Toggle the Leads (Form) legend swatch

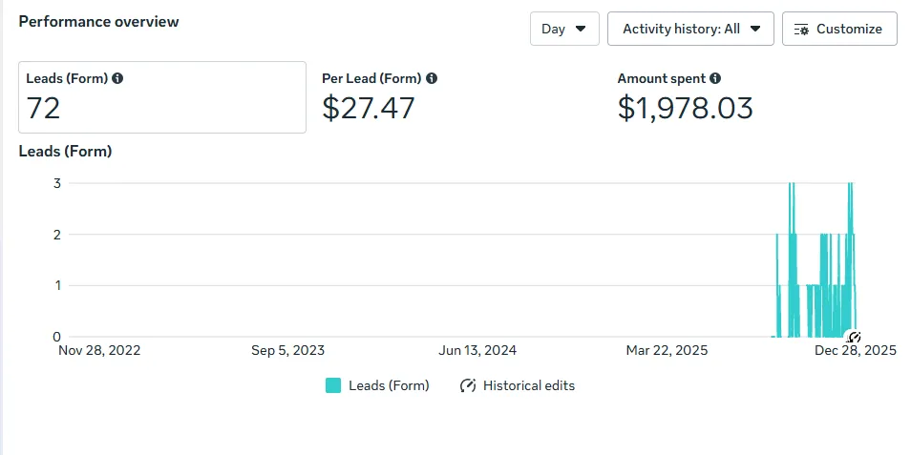point(333,386)
